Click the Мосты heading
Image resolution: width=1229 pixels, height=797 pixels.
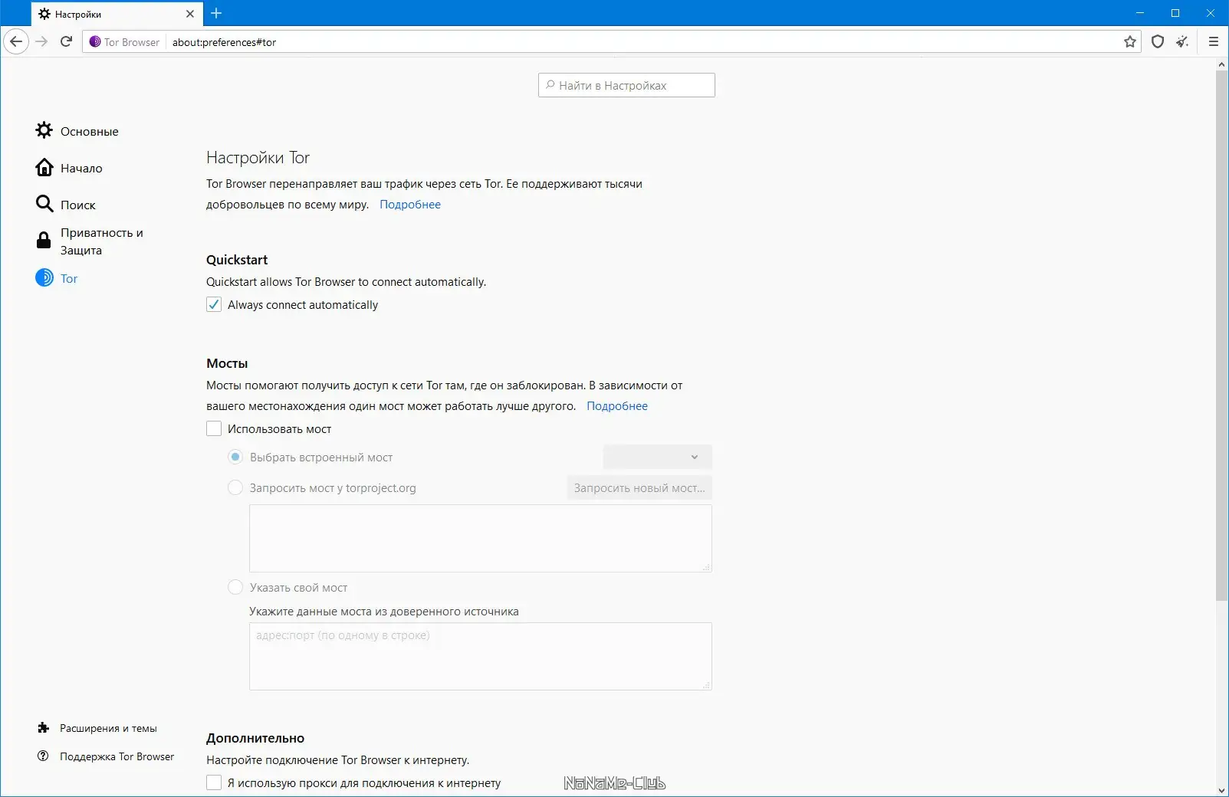click(x=227, y=363)
